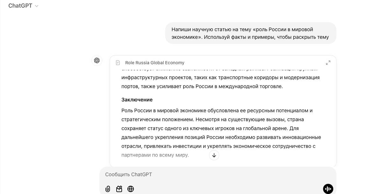This screenshot has width=368, height=194.
Task: Expand the canvas with the fullscreen arrows icon
Action: [x=328, y=63]
